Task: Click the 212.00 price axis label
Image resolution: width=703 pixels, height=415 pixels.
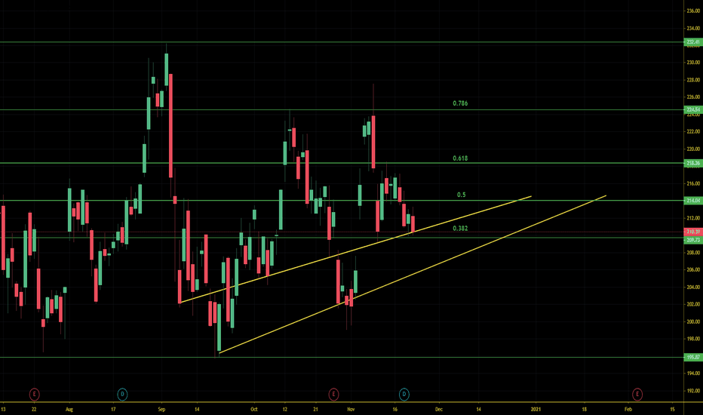Action: coord(693,219)
